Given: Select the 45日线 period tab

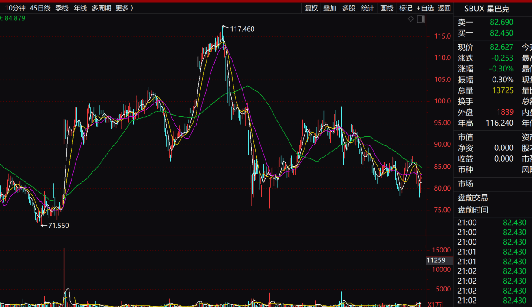Looking at the screenshot, I should (x=40, y=8).
